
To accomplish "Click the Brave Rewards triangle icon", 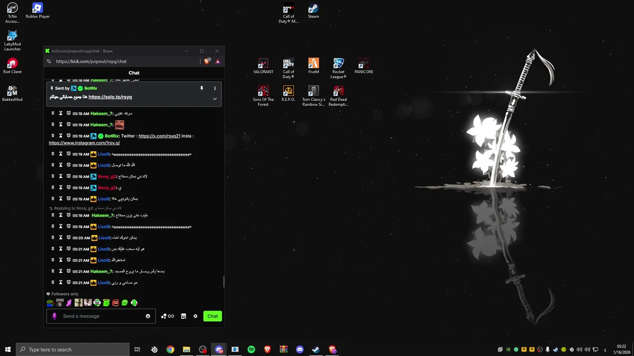I will point(217,61).
